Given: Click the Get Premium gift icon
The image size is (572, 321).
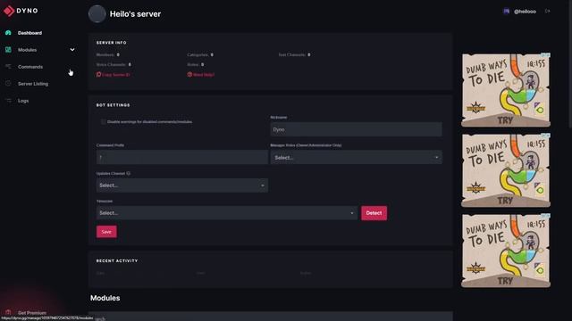Looking at the screenshot, I should pyautogui.click(x=8, y=312).
